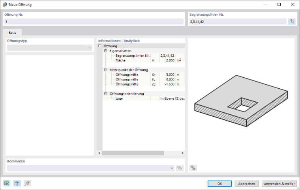Click the horizontal scrollbar thumb in info panel
This screenshot has height=190, width=300.
click(x=133, y=153)
